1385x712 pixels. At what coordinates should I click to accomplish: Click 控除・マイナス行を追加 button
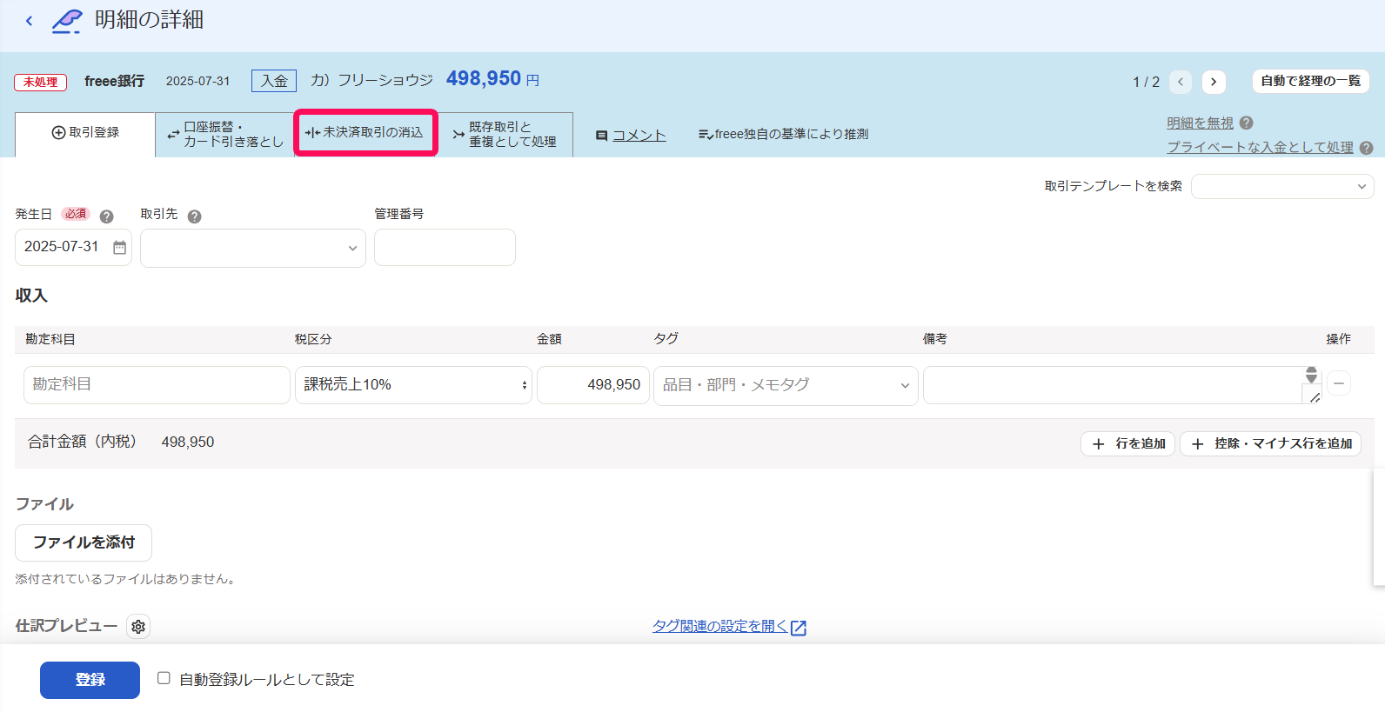(1270, 443)
